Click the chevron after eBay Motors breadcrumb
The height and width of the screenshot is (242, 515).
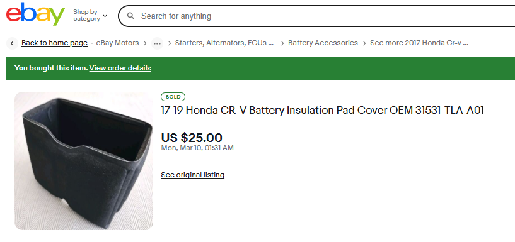coord(145,43)
